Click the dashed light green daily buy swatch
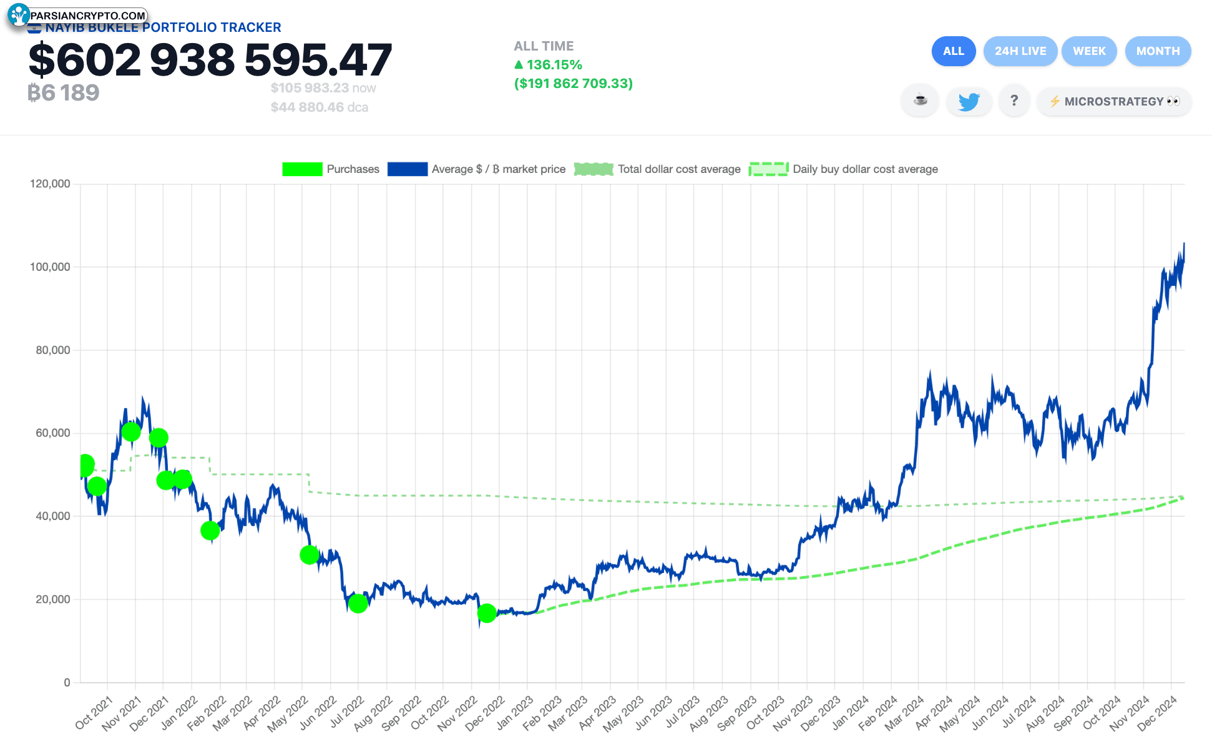Image resolution: width=1212 pixels, height=744 pixels. (x=769, y=169)
